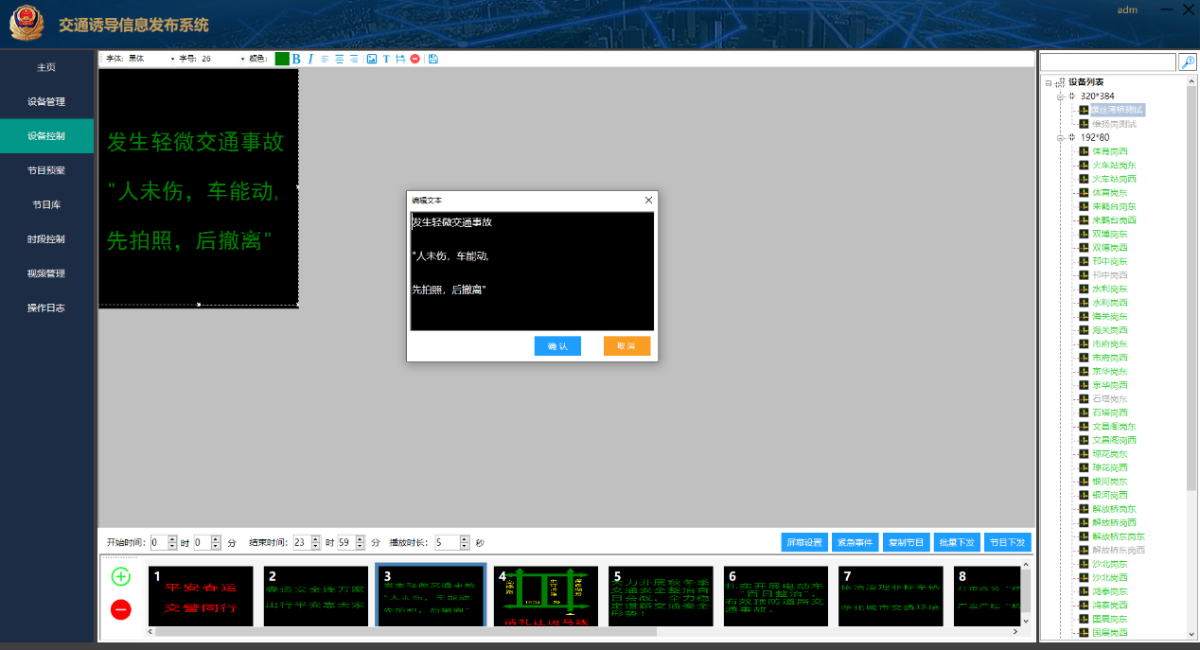Open the 字体 font dropdown
This screenshot has height=650, width=1200.
(x=172, y=59)
